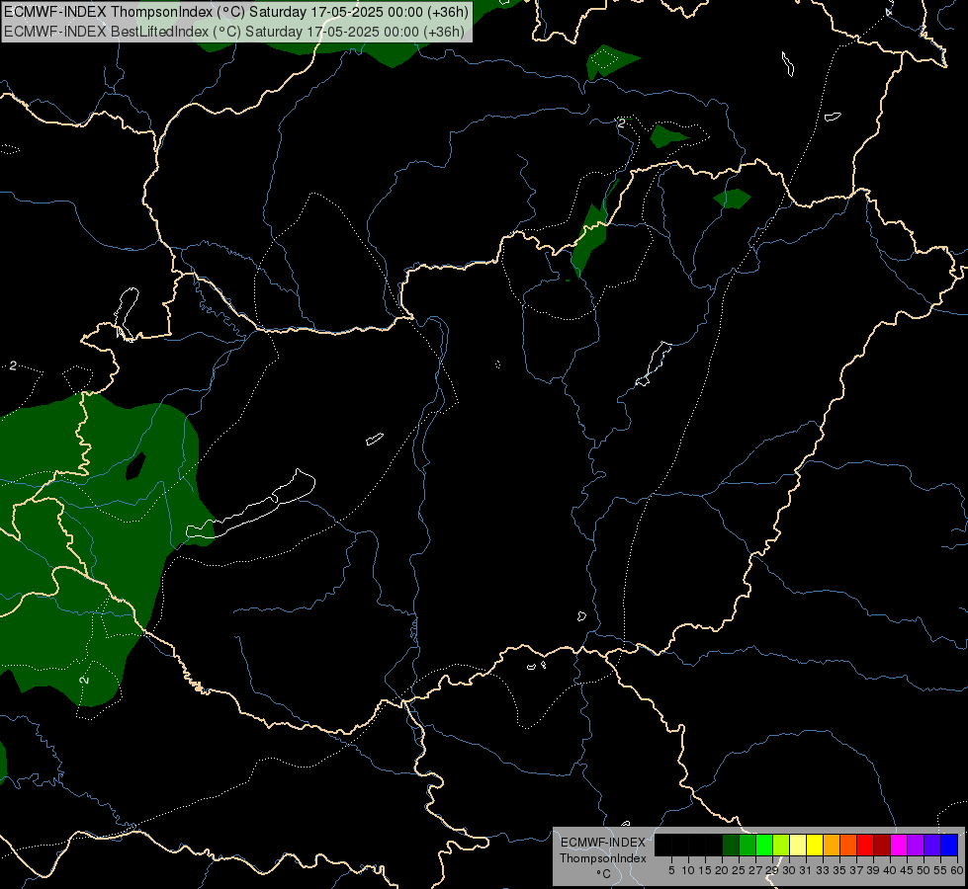Select the purple 45–50 legend swatch
The height and width of the screenshot is (889, 968).
pos(916,845)
